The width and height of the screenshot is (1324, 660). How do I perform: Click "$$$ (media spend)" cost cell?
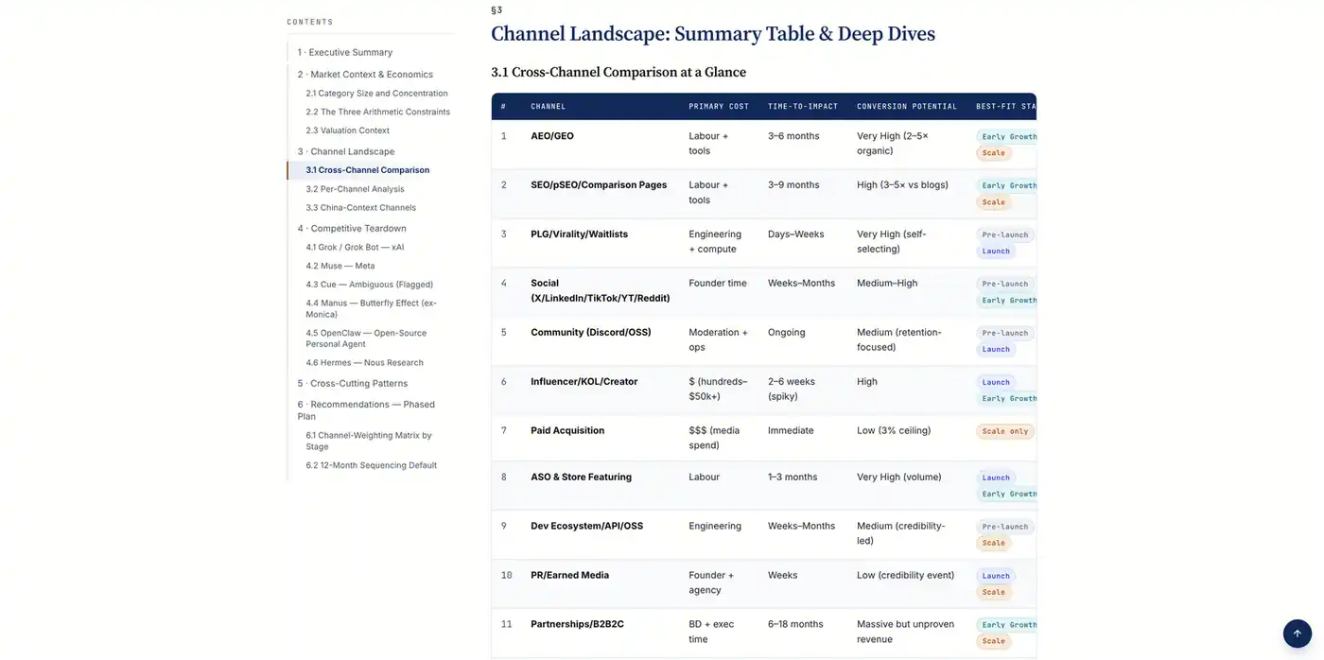714,438
